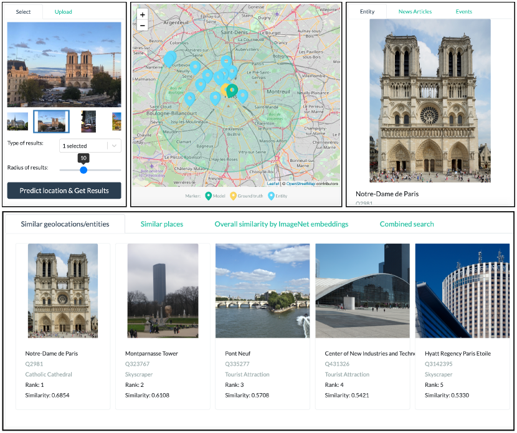The image size is (517, 433).
Task: Click 'Similarity: 0.6854' text
Action: [47, 395]
